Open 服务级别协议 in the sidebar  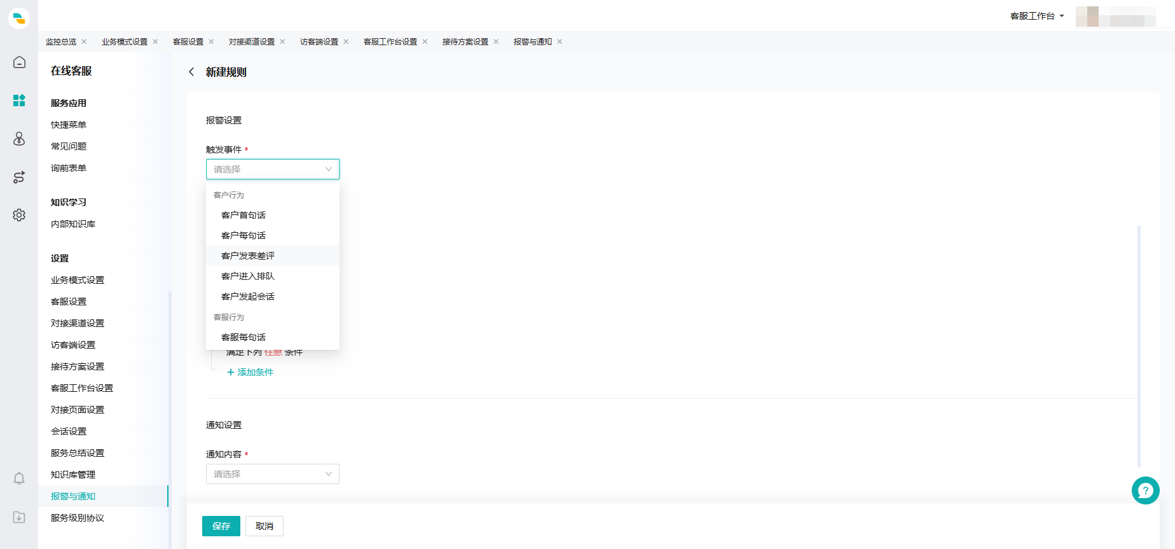coord(78,518)
